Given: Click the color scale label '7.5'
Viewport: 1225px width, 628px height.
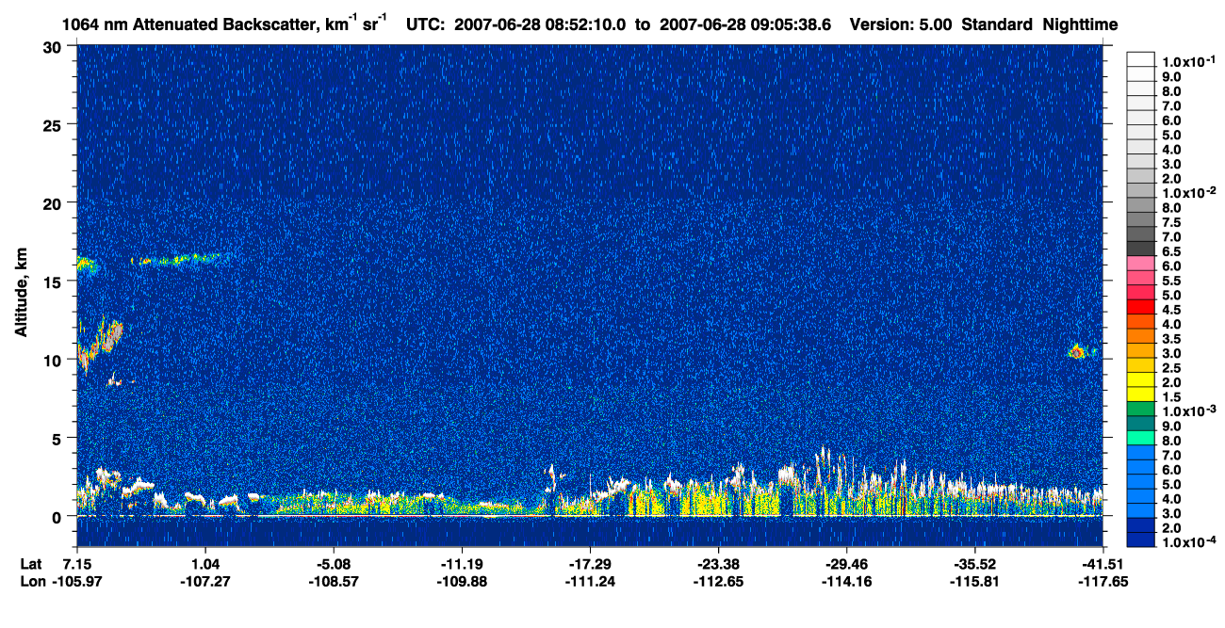Looking at the screenshot, I should (x=1172, y=222).
